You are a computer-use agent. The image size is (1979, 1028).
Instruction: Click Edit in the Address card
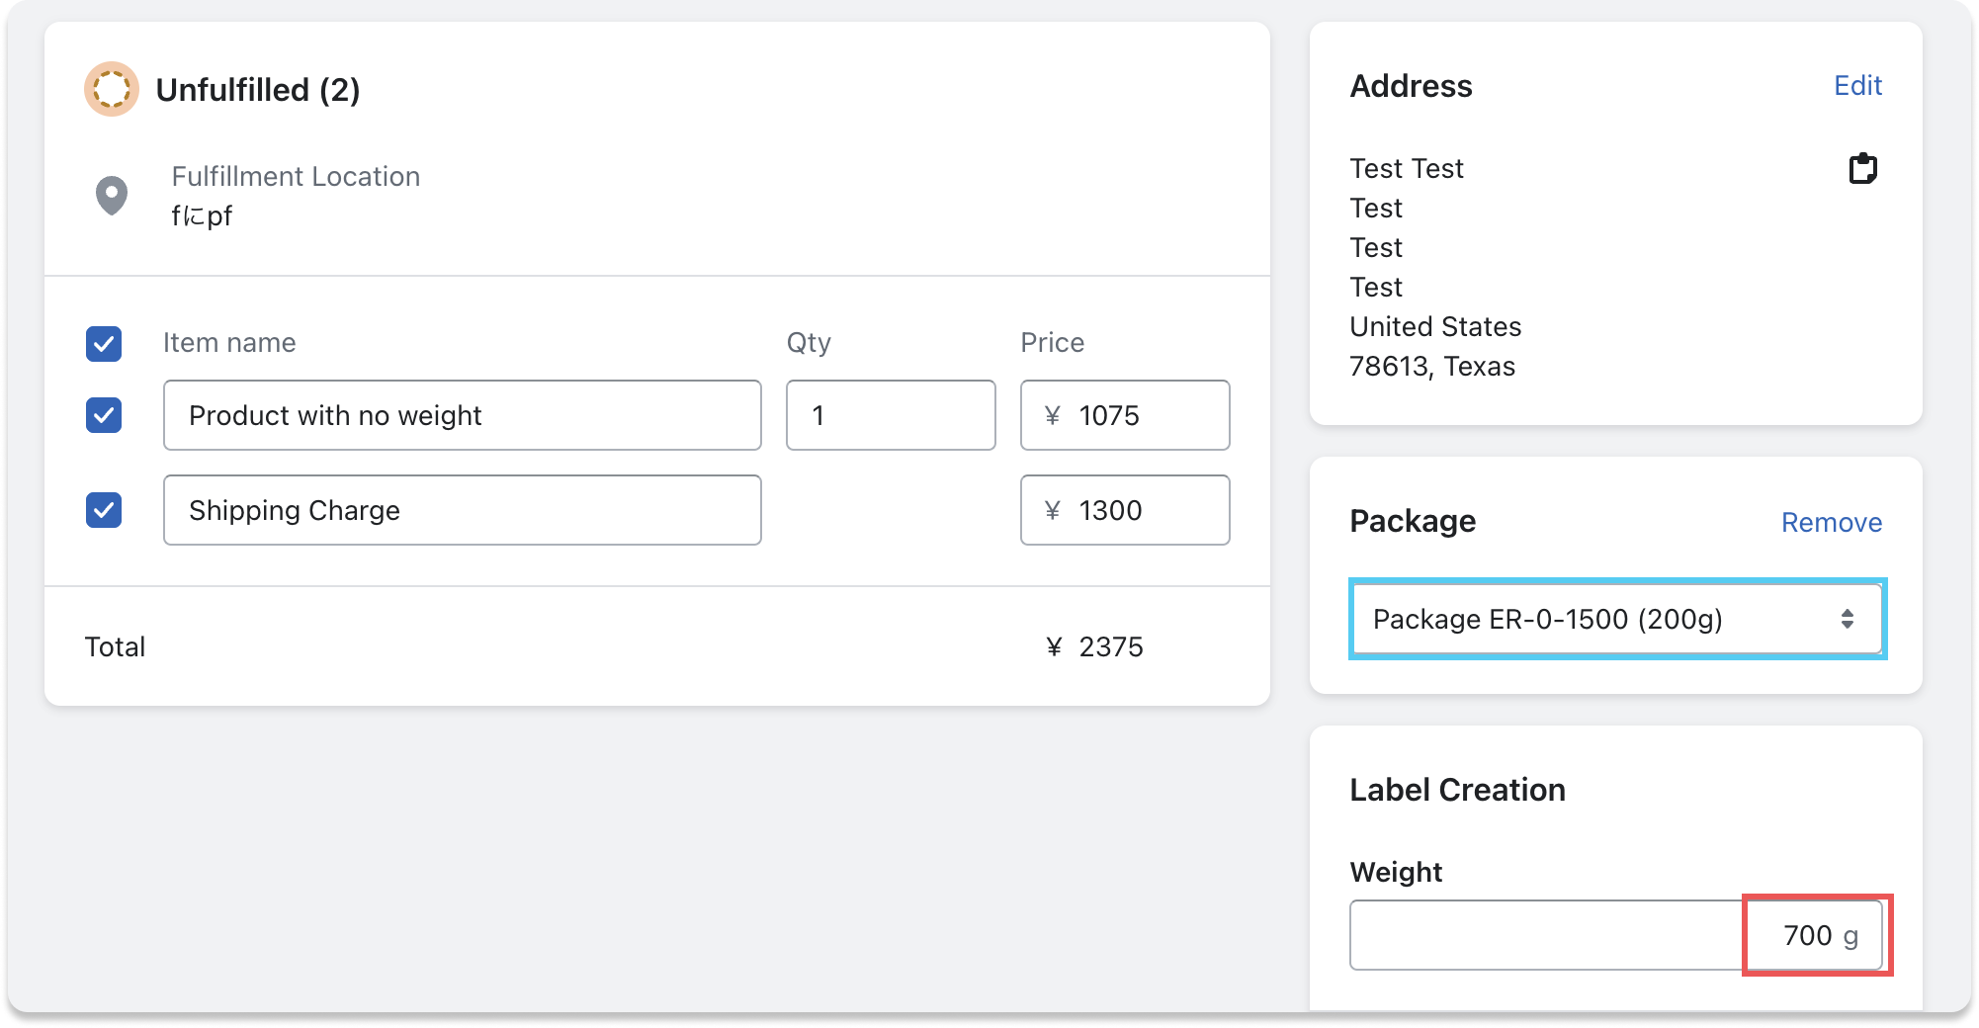coord(1857,86)
